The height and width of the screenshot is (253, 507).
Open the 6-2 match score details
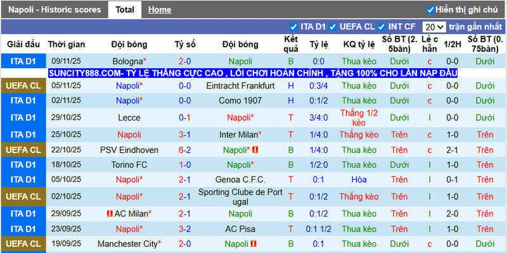[185, 150]
